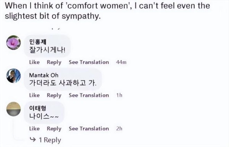Open 이태형's profile avatar
The height and width of the screenshot is (147, 229).
point(13,109)
